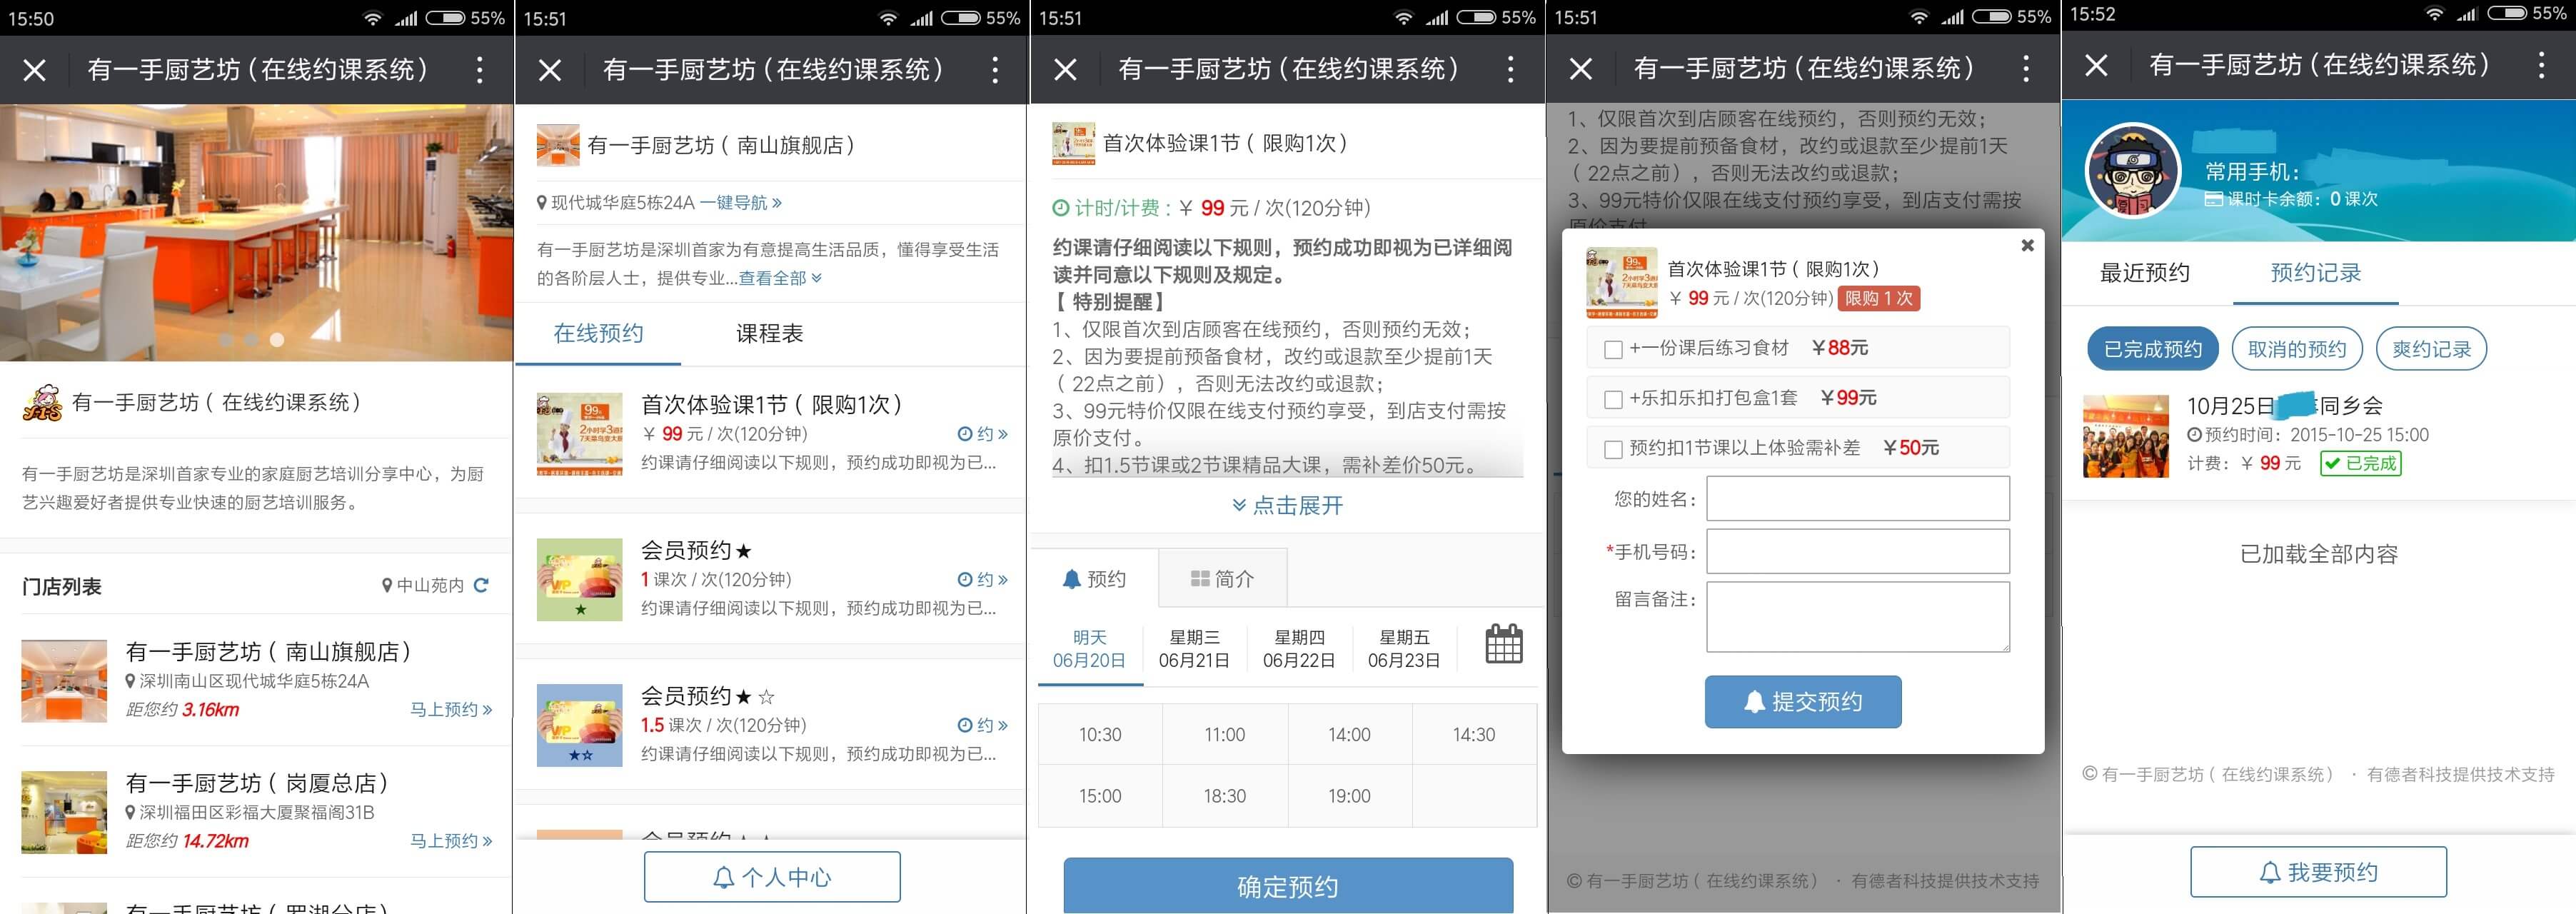Filter by 取消的预约
Screen dimensions: 2576x914
pos(2297,349)
